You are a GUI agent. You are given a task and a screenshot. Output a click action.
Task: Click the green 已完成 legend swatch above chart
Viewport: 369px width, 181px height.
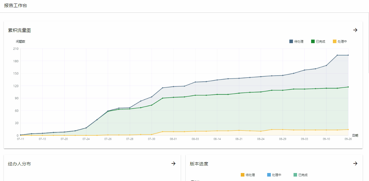click(x=313, y=41)
